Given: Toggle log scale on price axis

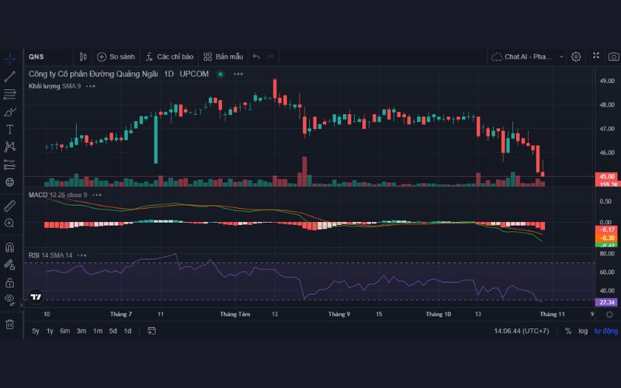Looking at the screenshot, I should 583,331.
